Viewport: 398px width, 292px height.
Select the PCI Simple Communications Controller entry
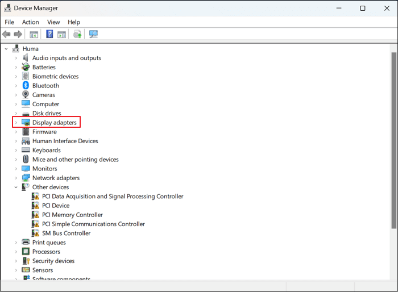93,224
